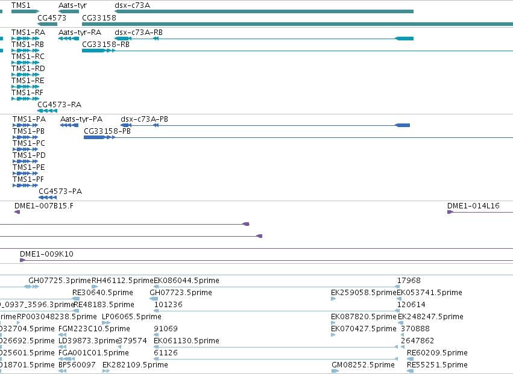Select the Aats-tyr gene bar
The width and height of the screenshot is (513, 374).
69,11
